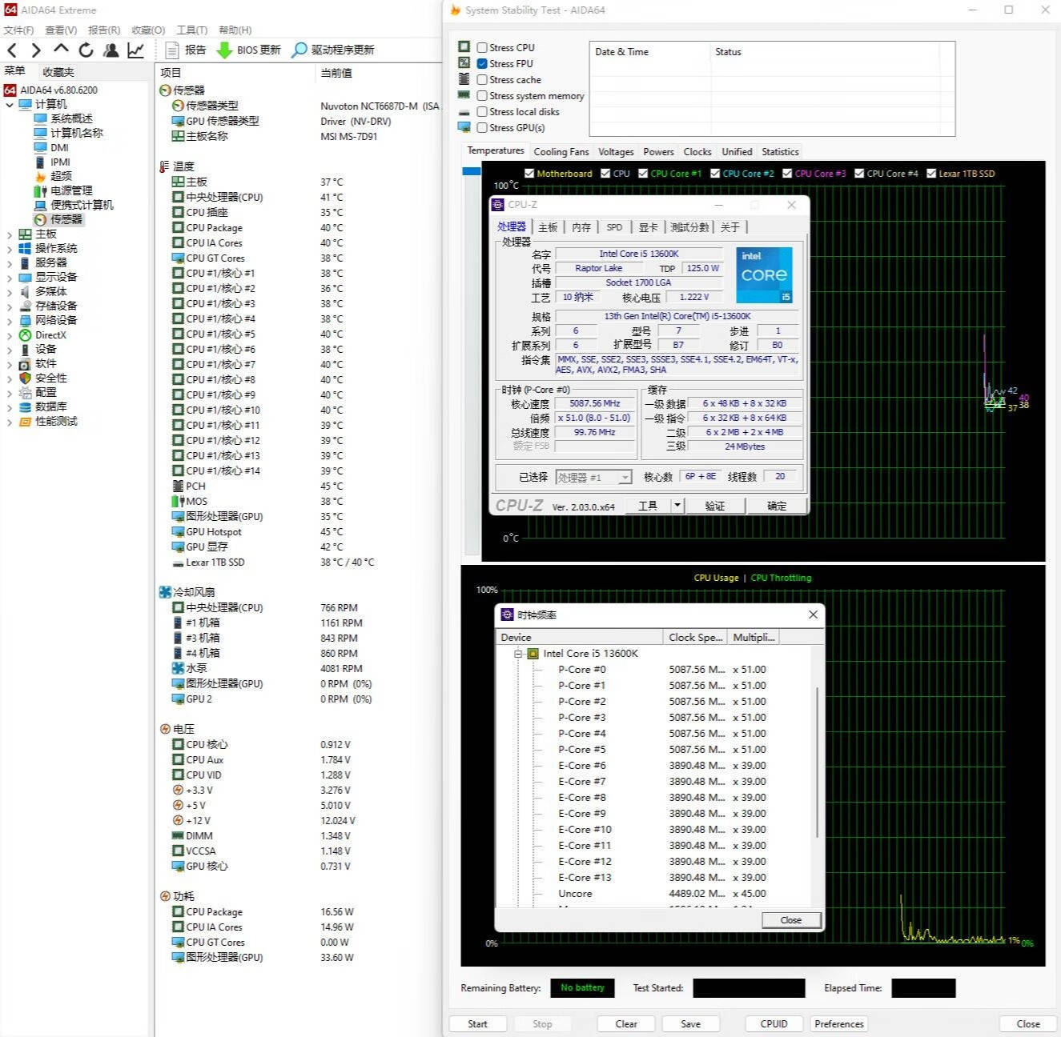
Task: Click the Start button in stability test
Action: tap(477, 1024)
